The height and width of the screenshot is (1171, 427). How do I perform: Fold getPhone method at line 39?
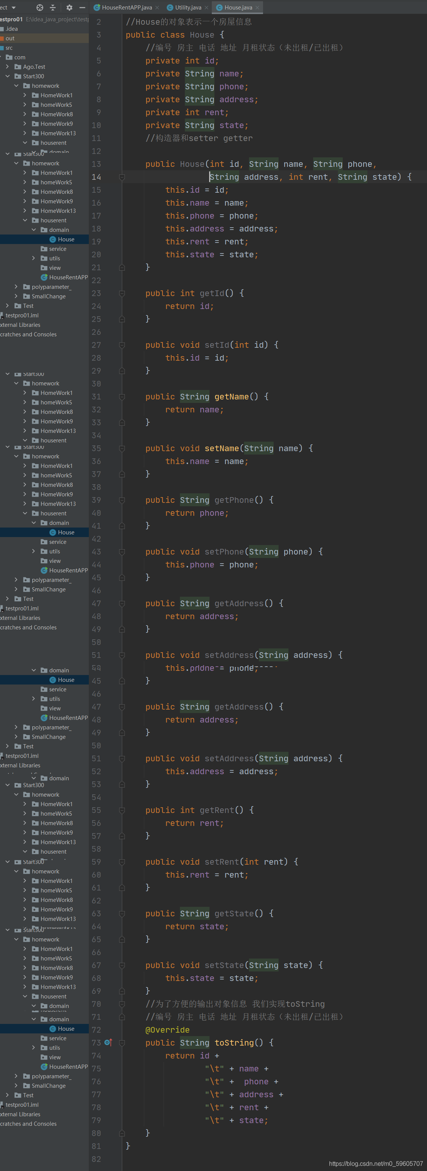121,500
